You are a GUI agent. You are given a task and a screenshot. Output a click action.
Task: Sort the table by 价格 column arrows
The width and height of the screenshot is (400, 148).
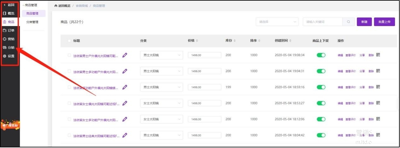[x=197, y=41]
